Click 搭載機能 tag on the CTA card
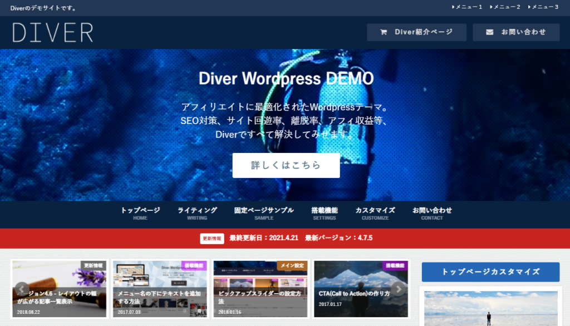This screenshot has width=570, height=326. (395, 266)
